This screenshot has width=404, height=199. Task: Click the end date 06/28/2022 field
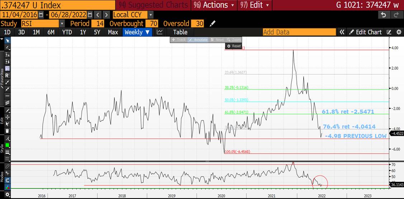[x=68, y=15]
